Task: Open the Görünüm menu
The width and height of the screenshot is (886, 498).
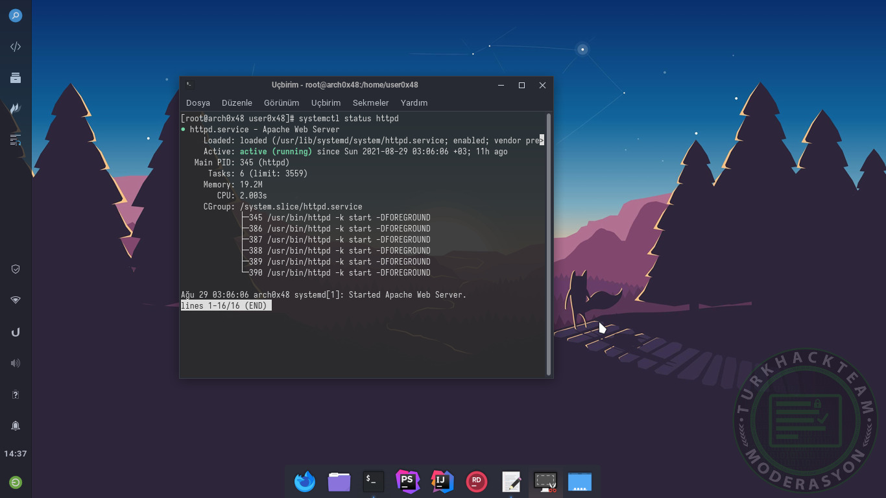Action: pos(281,102)
